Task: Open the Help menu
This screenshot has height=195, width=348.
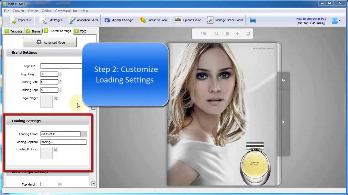Action: [85, 11]
